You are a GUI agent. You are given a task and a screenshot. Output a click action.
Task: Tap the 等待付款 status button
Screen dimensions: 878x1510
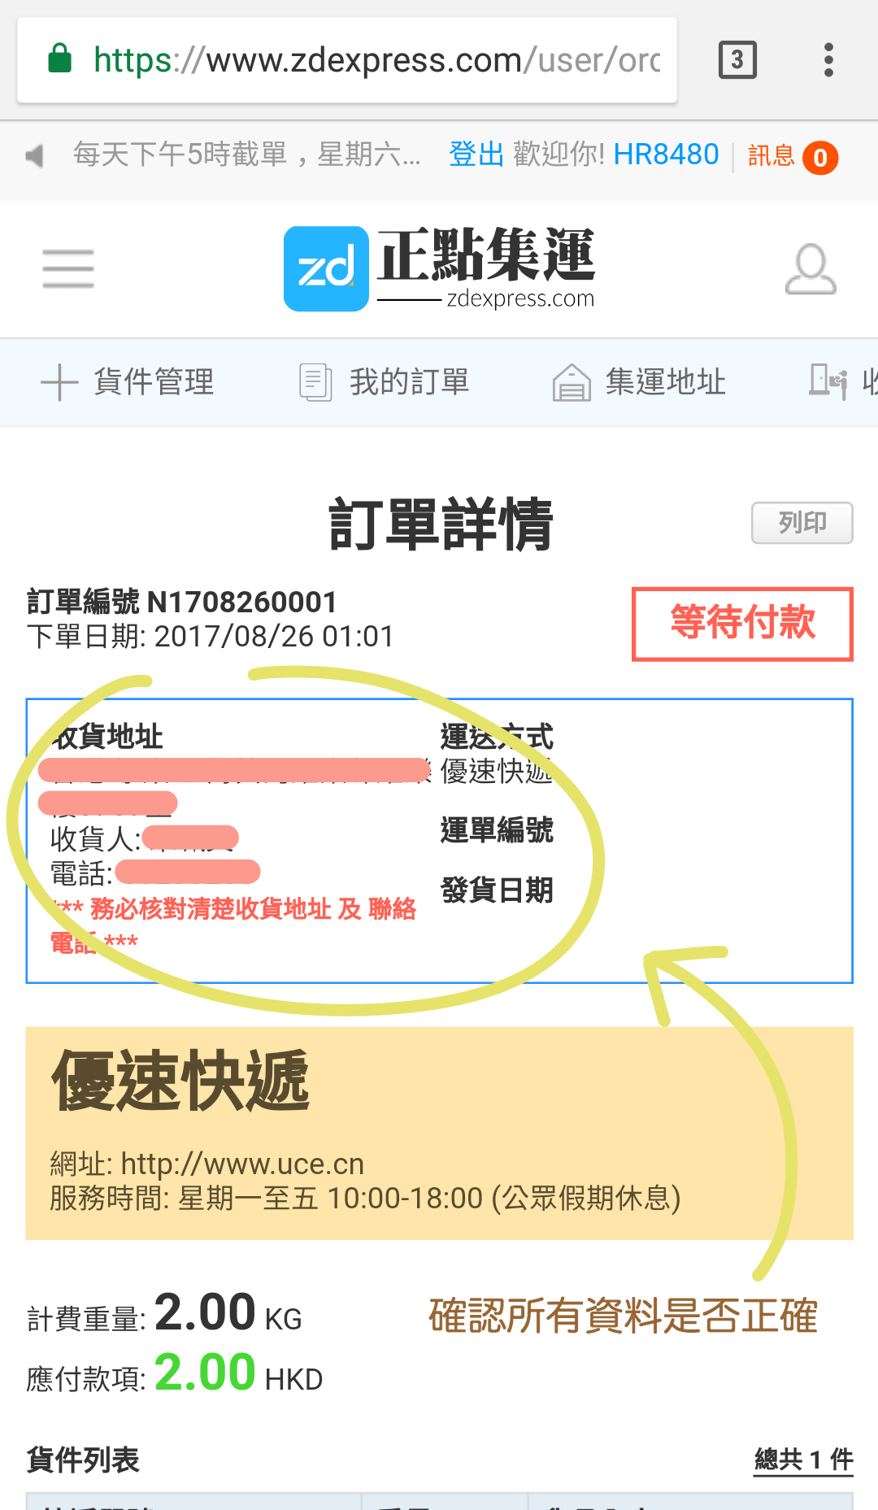(x=742, y=624)
